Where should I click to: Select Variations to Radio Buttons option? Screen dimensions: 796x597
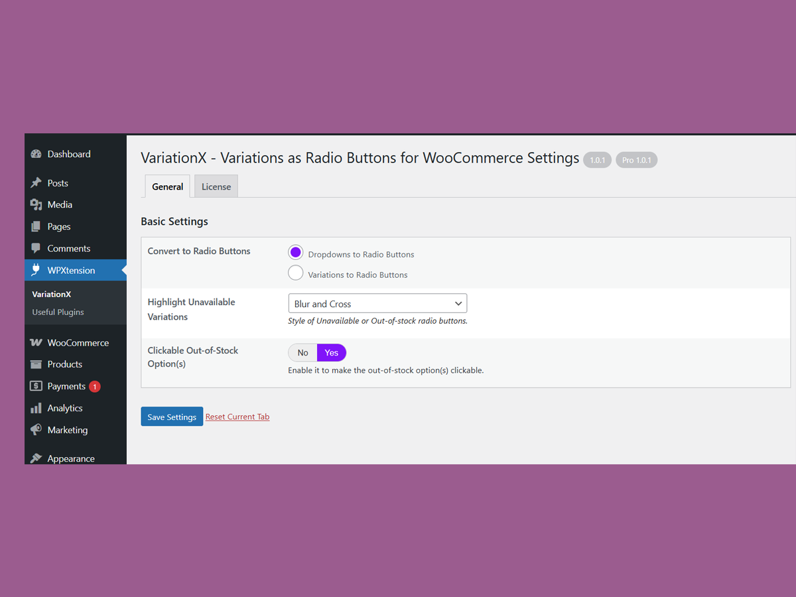[296, 273]
